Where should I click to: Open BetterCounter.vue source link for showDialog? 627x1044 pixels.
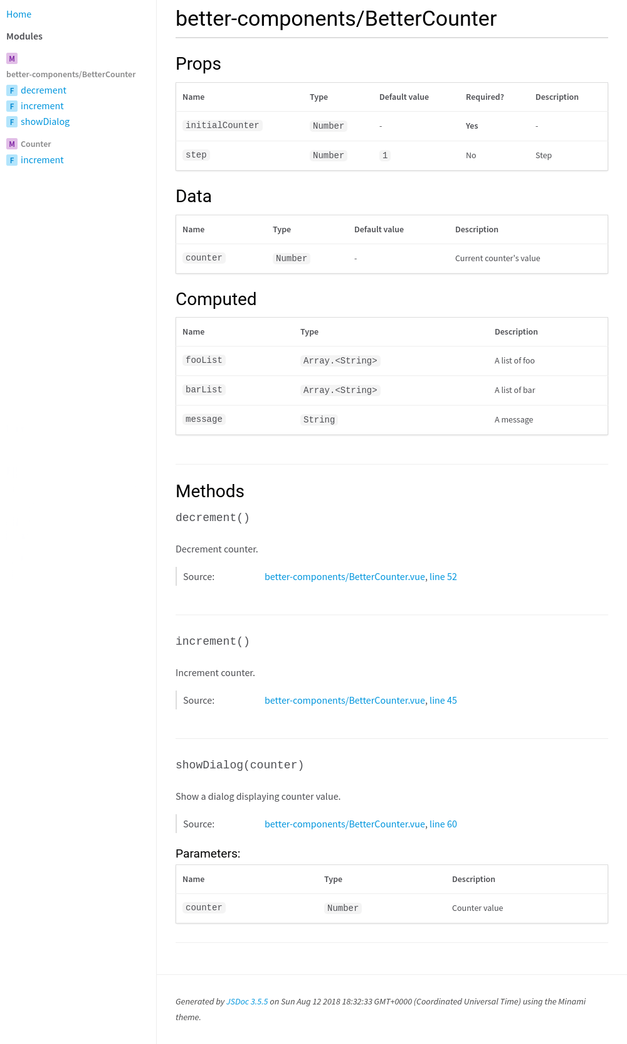click(x=344, y=824)
